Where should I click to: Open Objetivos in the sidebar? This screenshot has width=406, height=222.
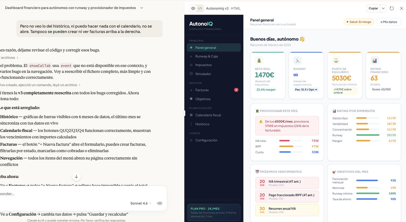214,99
